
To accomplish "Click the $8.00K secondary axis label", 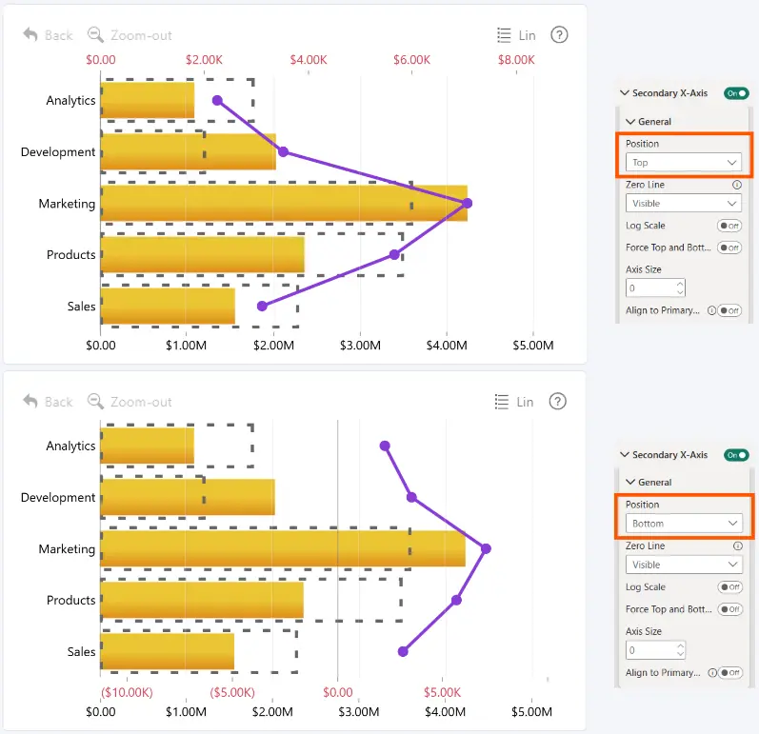I will 516,60.
